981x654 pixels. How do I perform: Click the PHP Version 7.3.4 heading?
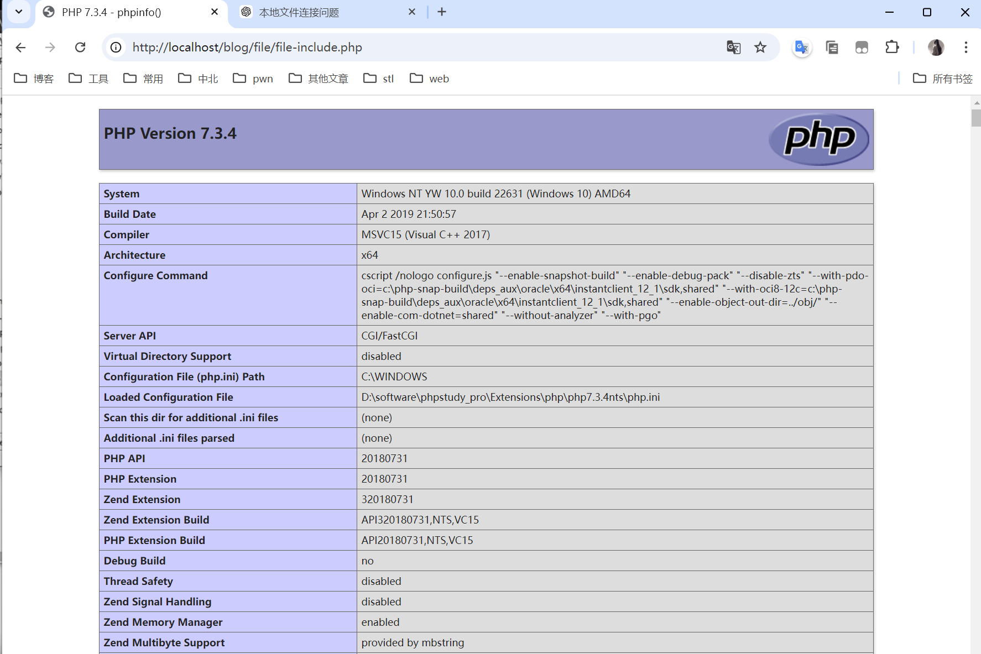pyautogui.click(x=170, y=133)
